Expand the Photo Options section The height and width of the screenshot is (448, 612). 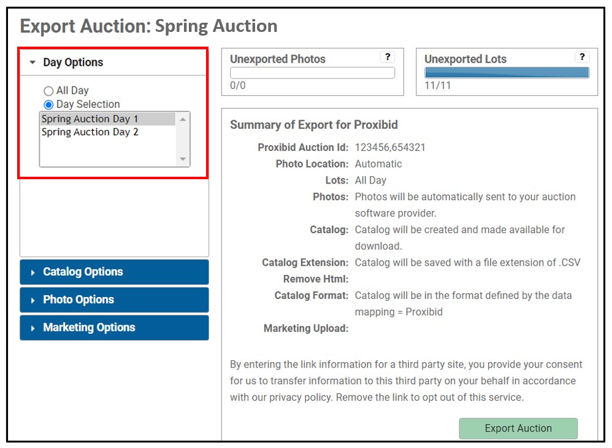tap(114, 299)
